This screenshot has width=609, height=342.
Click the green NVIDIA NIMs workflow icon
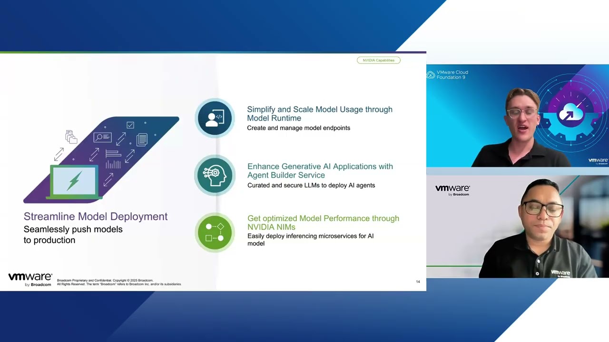[x=215, y=232]
